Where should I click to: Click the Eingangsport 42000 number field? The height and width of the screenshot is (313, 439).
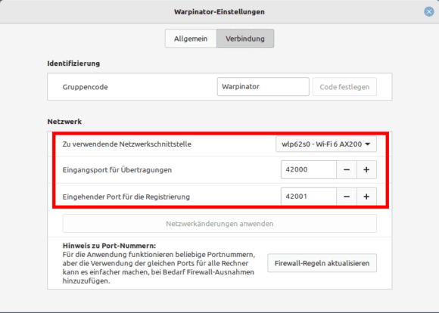point(309,169)
